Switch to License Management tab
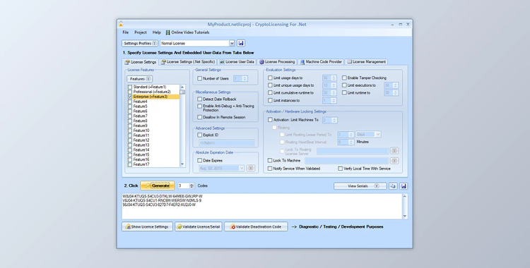Viewport: 530px width, 268px height. [x=366, y=62]
